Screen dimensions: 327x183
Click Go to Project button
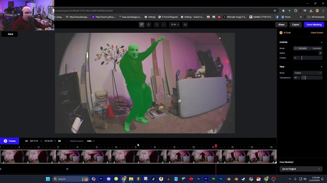pyautogui.click(x=301, y=169)
